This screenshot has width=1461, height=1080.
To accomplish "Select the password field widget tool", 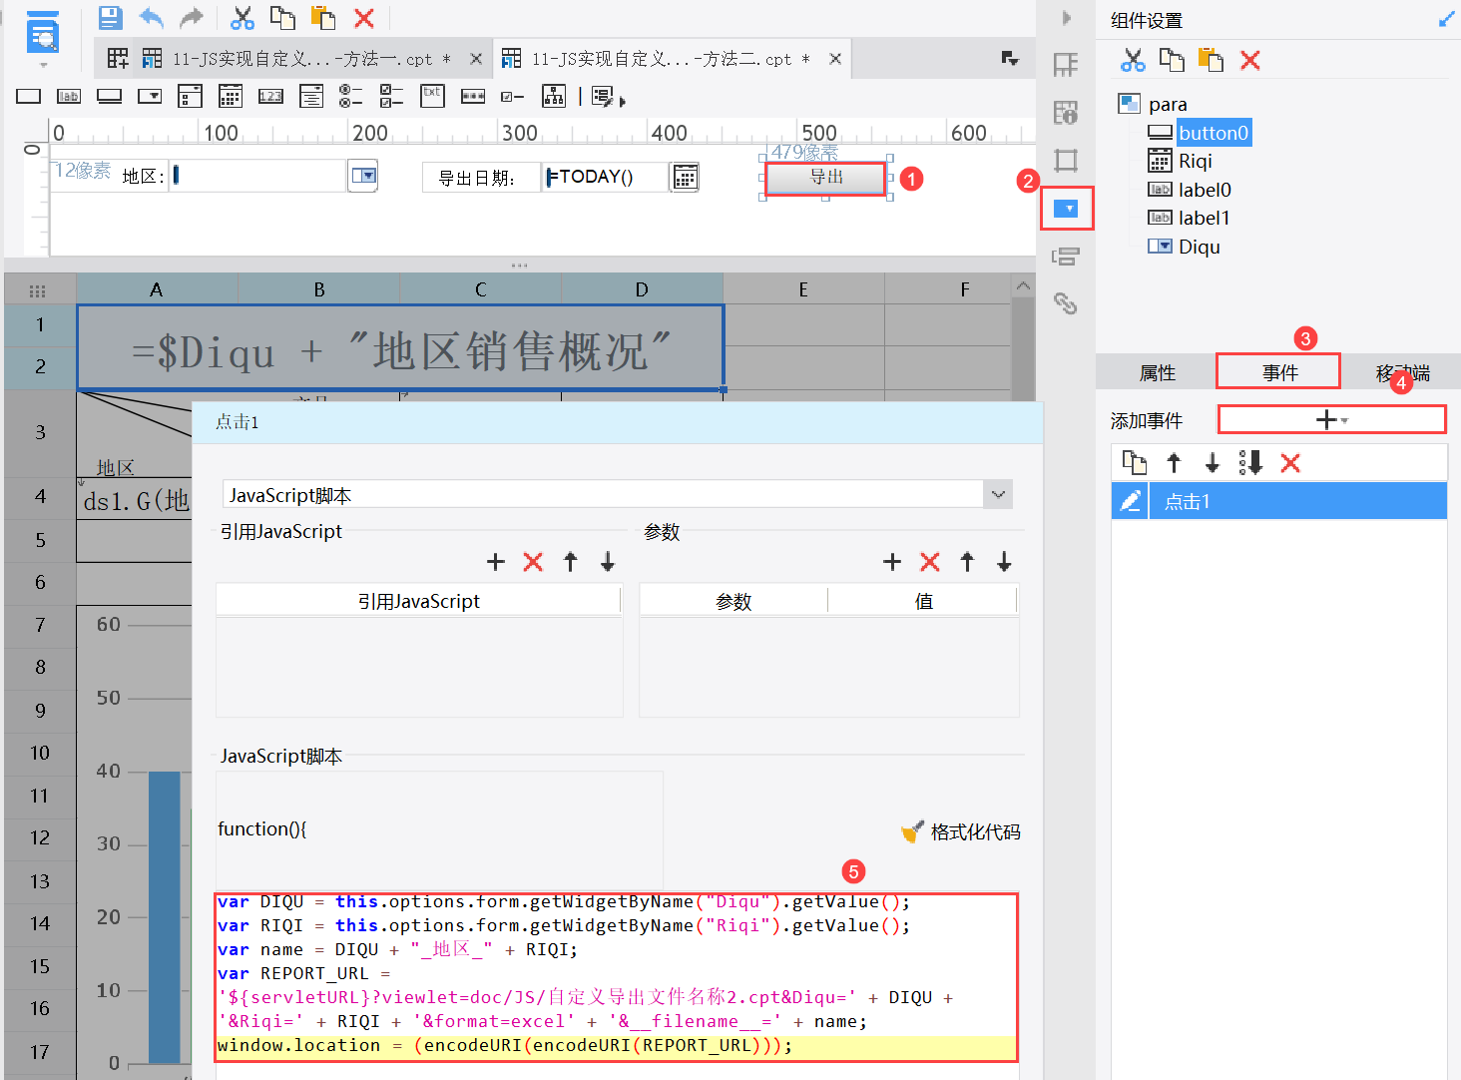I will 473,96.
